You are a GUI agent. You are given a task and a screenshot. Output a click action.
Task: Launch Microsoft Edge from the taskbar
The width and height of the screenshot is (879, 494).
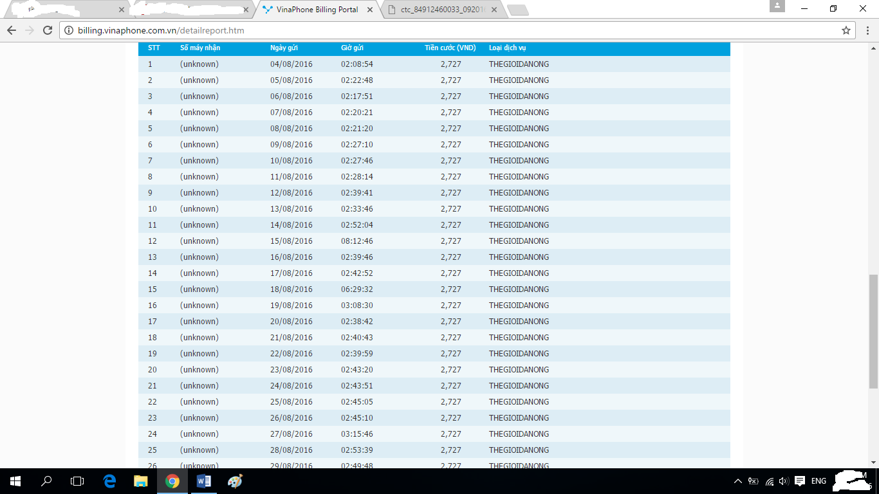tap(109, 481)
